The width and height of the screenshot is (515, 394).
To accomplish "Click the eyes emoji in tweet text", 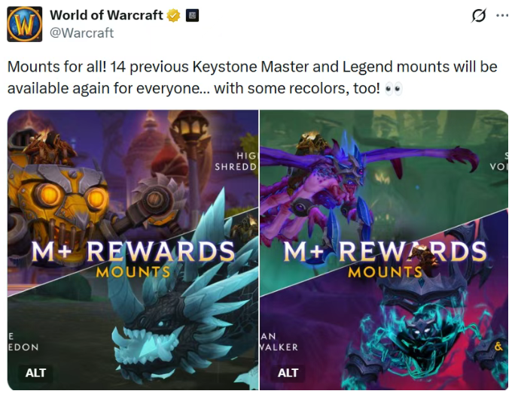I will (394, 89).
